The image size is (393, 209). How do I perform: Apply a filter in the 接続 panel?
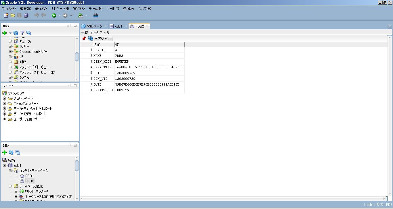click(x=22, y=33)
